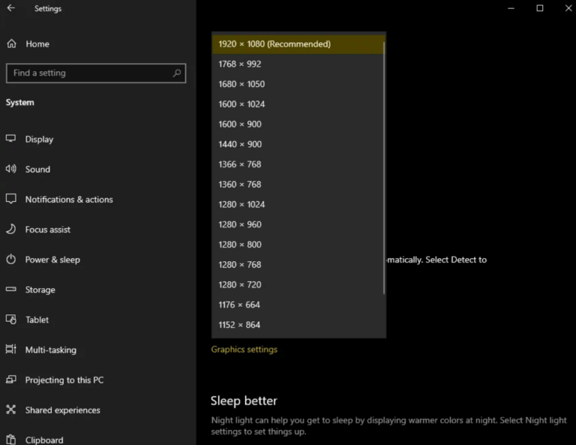Viewport: 576px width, 445px height.
Task: Open Tablet settings
Action: pos(37,320)
